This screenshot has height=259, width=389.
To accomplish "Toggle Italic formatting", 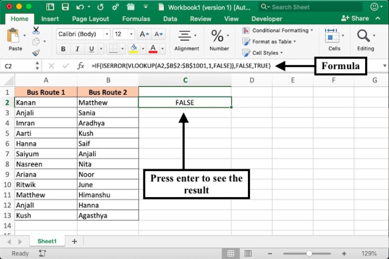I will point(77,49).
